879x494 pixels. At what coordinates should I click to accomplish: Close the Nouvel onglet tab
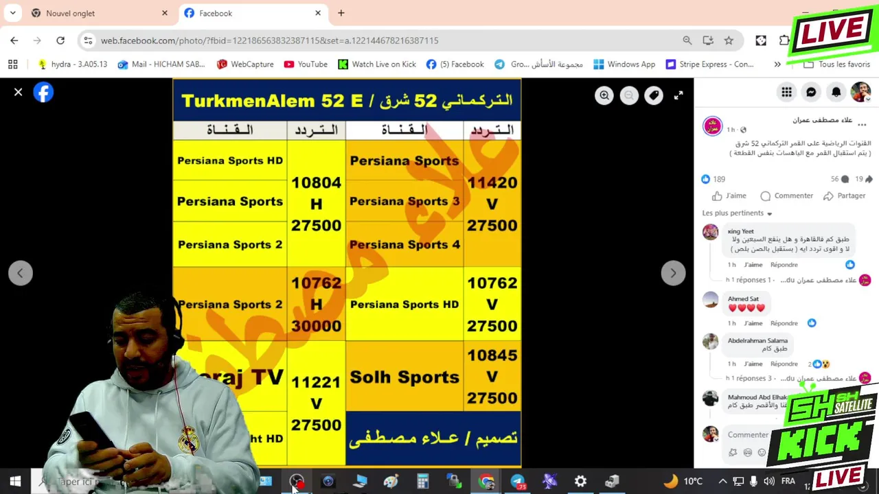tap(164, 13)
